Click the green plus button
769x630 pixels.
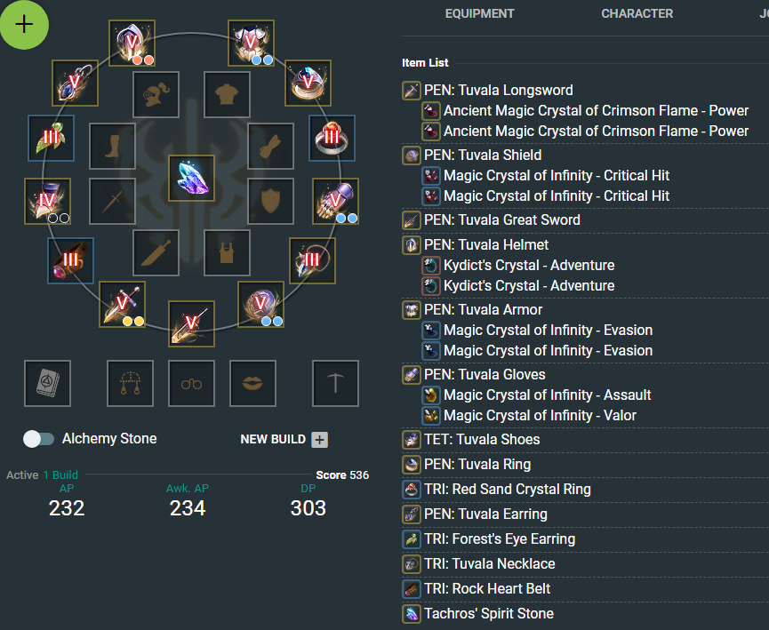click(24, 25)
